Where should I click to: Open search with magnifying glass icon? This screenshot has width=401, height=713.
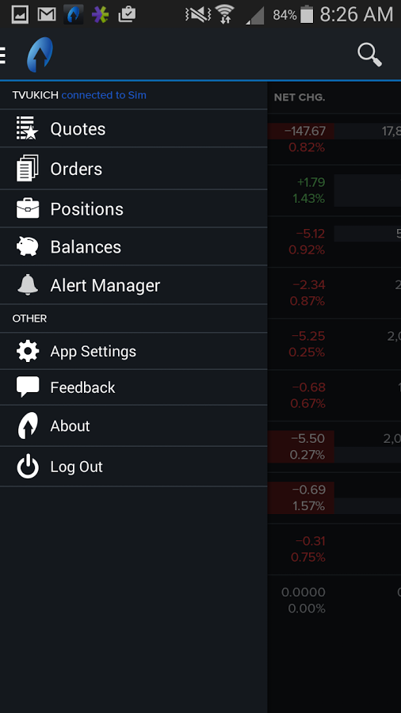tap(369, 55)
